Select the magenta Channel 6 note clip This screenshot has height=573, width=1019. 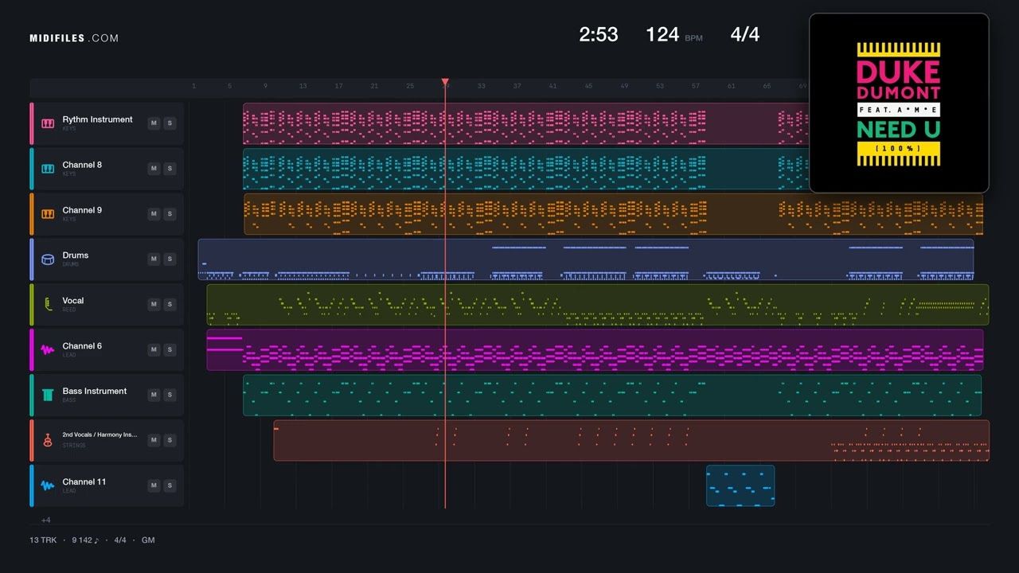[595, 350]
